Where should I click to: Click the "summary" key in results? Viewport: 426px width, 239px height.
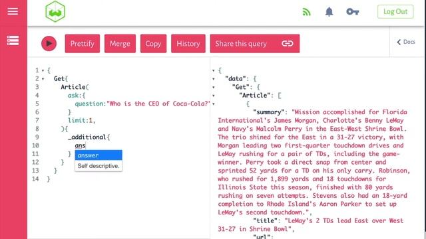click(268, 112)
